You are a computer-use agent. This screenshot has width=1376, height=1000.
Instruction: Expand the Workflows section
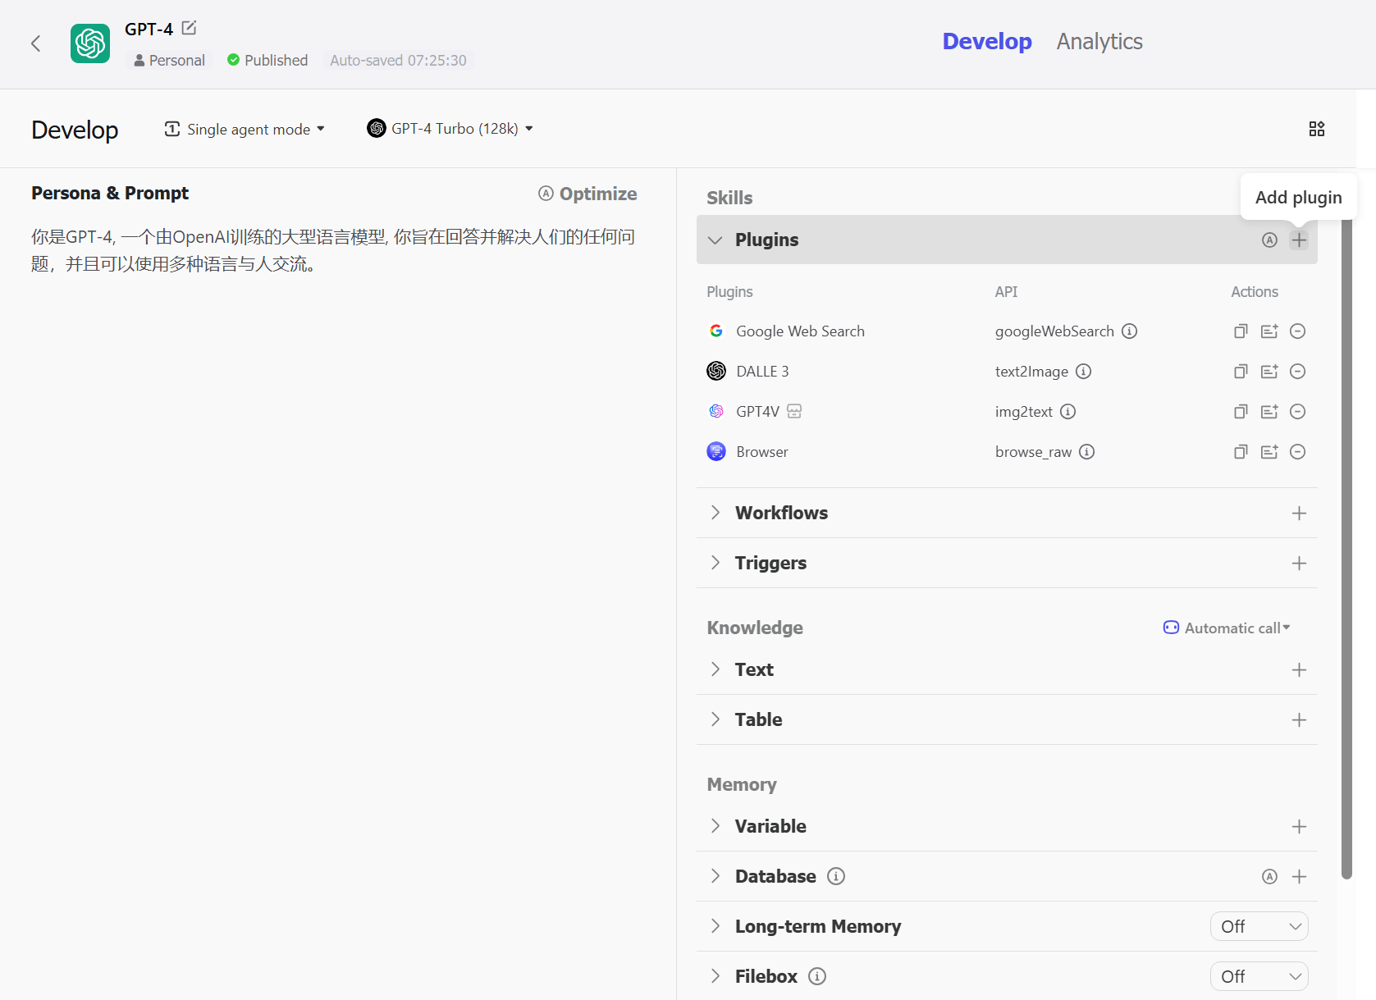(715, 513)
